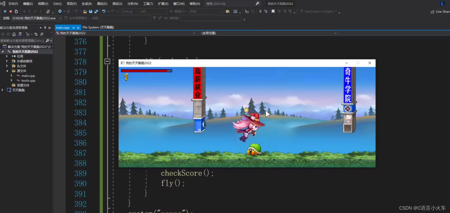Expand the 外部依赖项 node
The height and width of the screenshot is (213, 450).
[x=7, y=61]
